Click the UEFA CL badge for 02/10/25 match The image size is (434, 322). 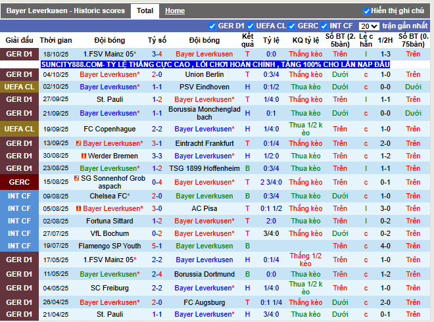[19, 87]
